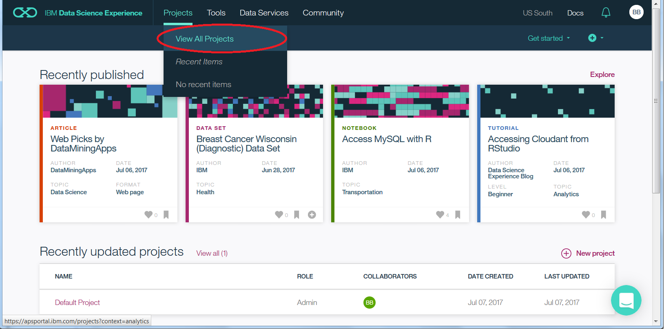Like the Web Picks by DataMiningApps card
664x329 pixels.
pyautogui.click(x=148, y=215)
